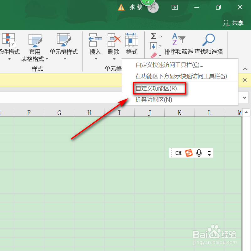Select column G header

point(59,113)
